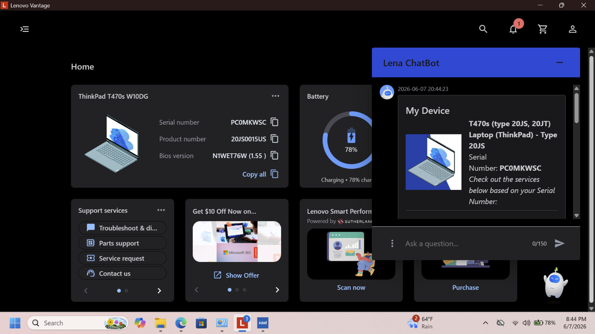Open the Wi-Fi network tray icon

(x=515, y=323)
